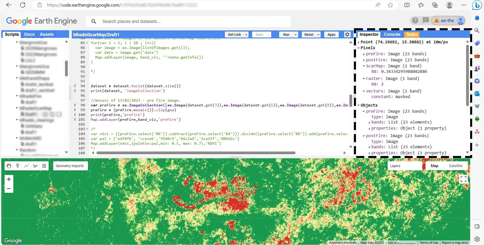This screenshot has width=484, height=245.
Task: Switch back to Map view
Action: pos(434,166)
